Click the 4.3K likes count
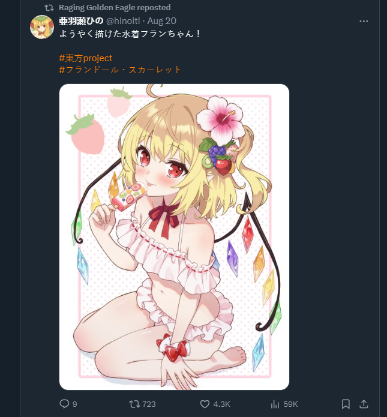The height and width of the screenshot is (417, 387). [221, 404]
